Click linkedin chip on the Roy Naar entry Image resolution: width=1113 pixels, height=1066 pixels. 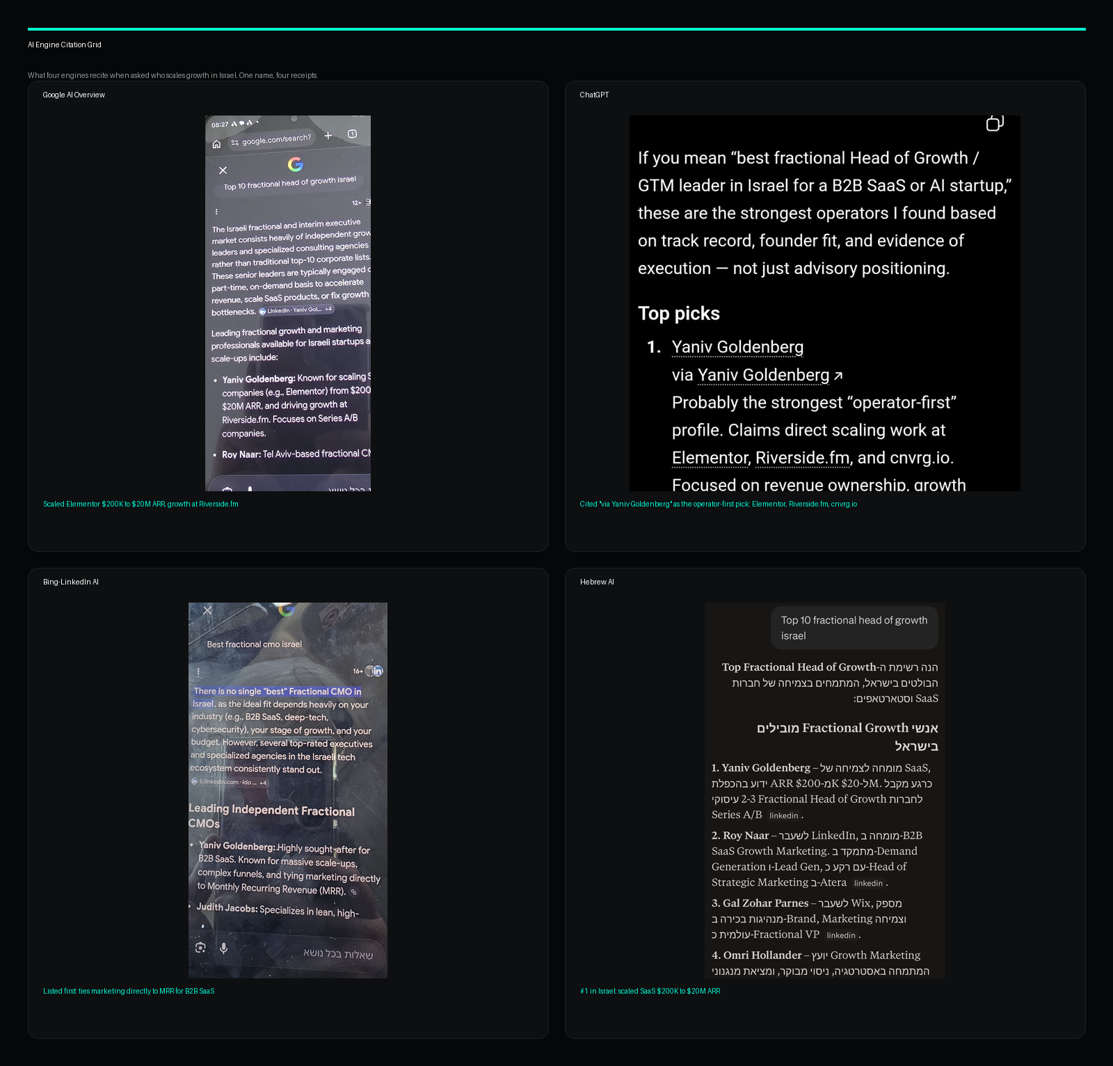click(x=868, y=883)
